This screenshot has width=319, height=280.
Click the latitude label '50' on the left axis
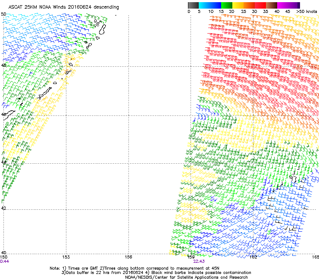tap(3, 14)
